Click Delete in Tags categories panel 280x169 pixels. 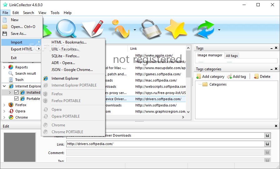(x=262, y=77)
